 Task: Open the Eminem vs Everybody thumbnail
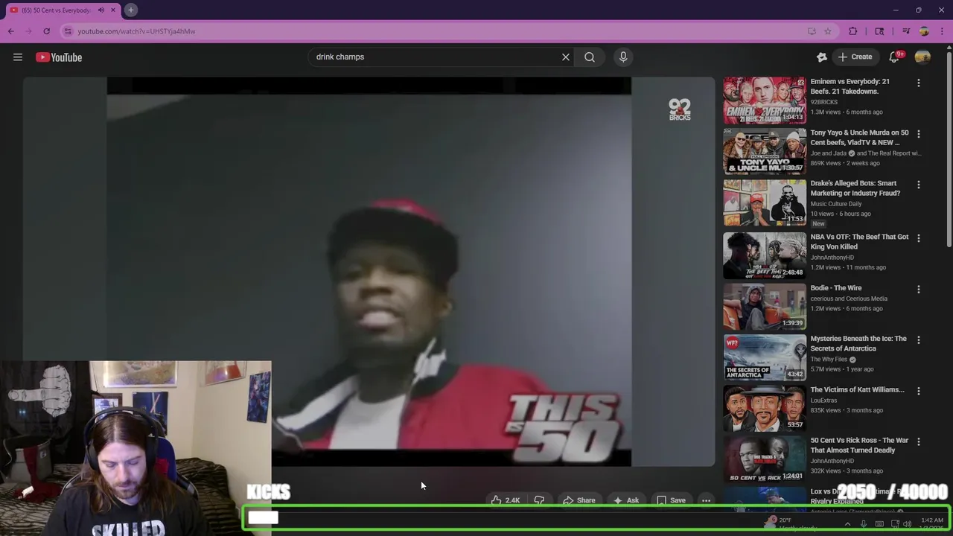coord(764,100)
